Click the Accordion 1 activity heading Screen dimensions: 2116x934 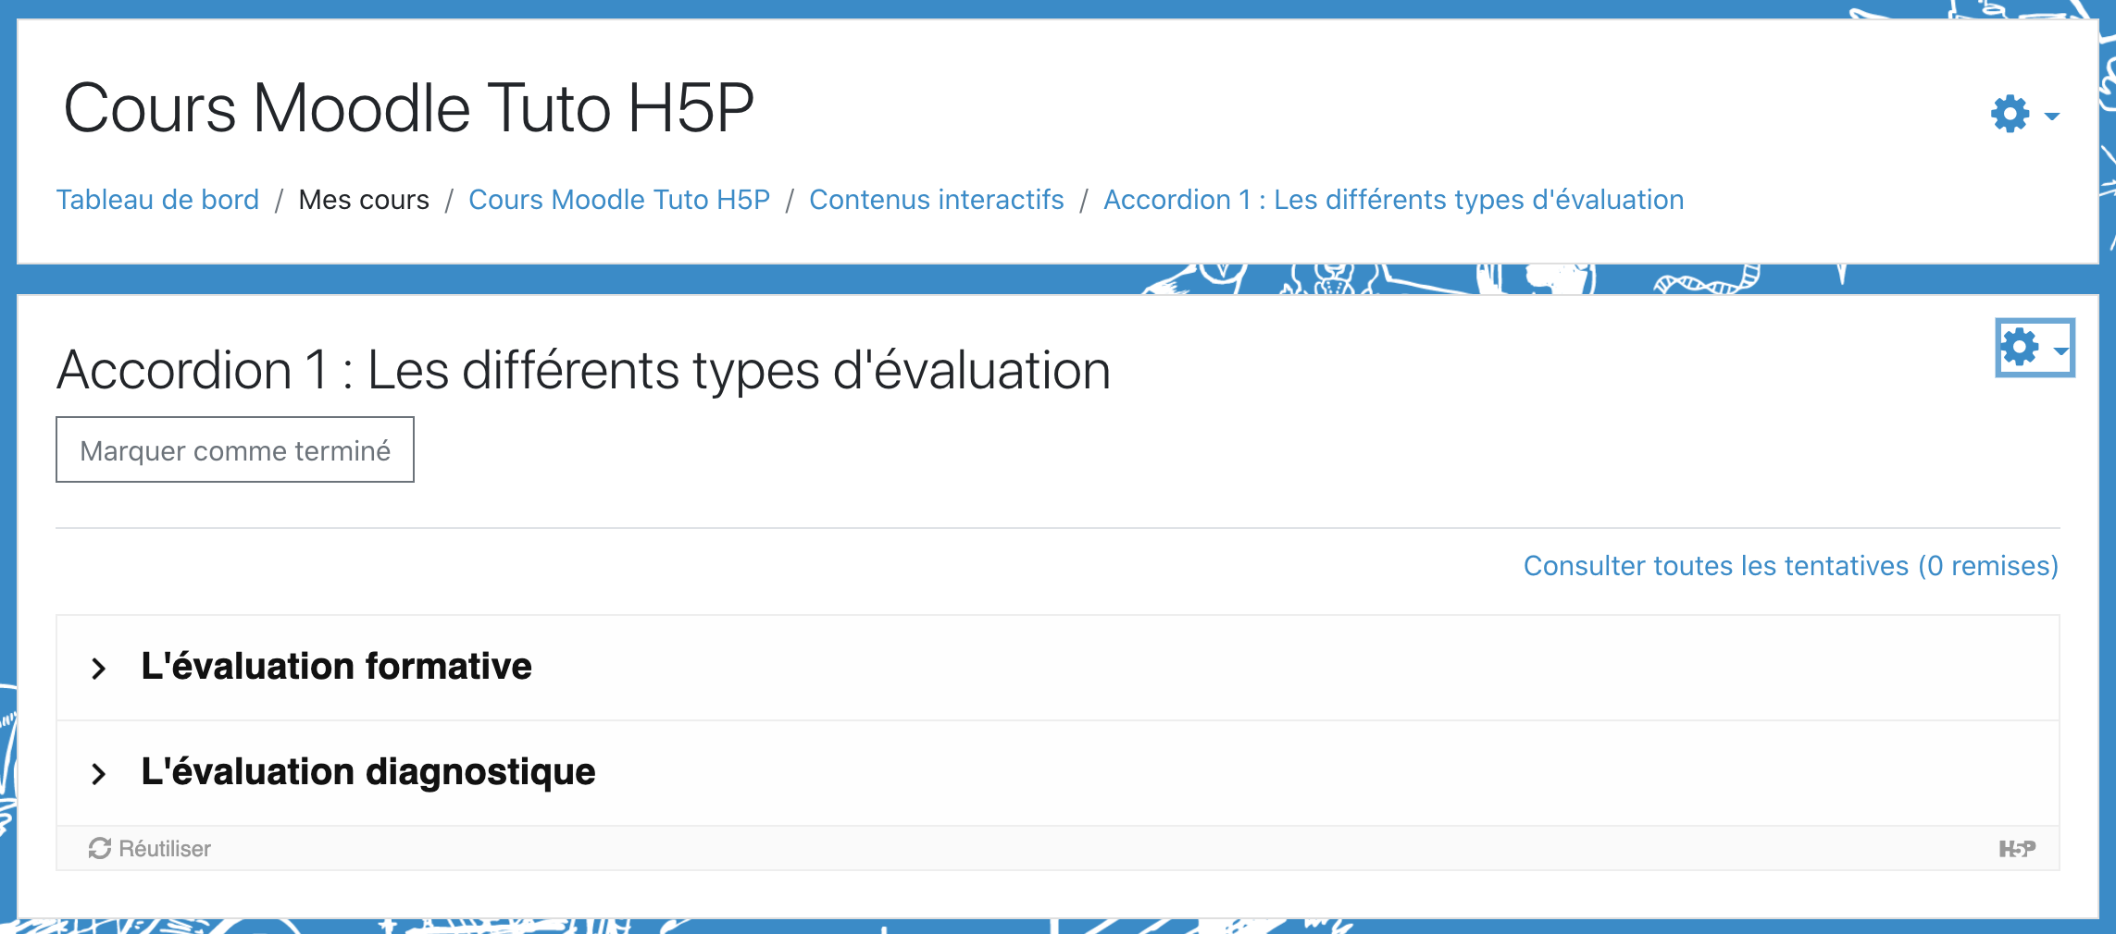pos(583,371)
